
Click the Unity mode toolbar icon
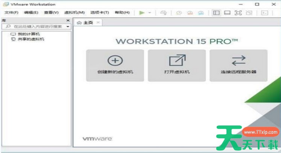pos(249,13)
